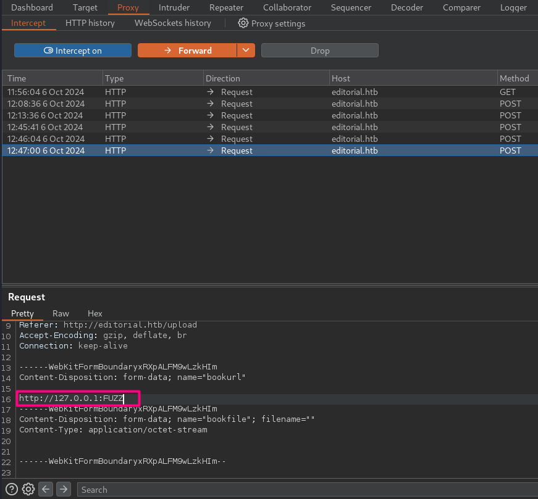Click in the request Search field

point(308,489)
